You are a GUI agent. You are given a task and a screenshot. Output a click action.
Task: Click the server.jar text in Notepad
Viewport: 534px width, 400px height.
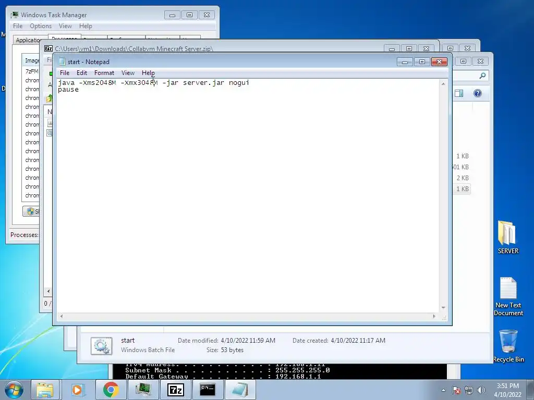[203, 83]
